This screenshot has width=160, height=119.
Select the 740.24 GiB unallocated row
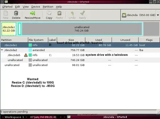80,60
